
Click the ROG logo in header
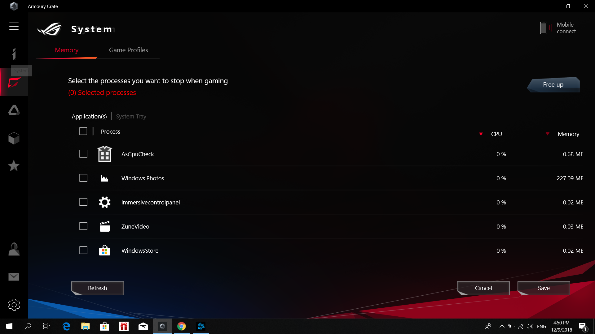tap(50, 29)
